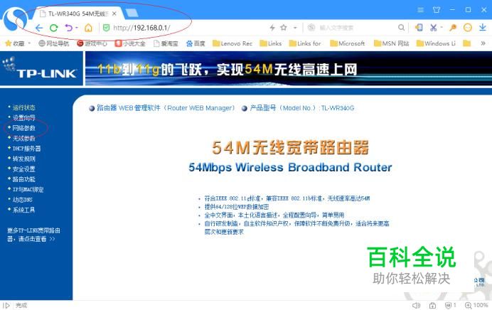Click the green security shield icon

click(107, 28)
